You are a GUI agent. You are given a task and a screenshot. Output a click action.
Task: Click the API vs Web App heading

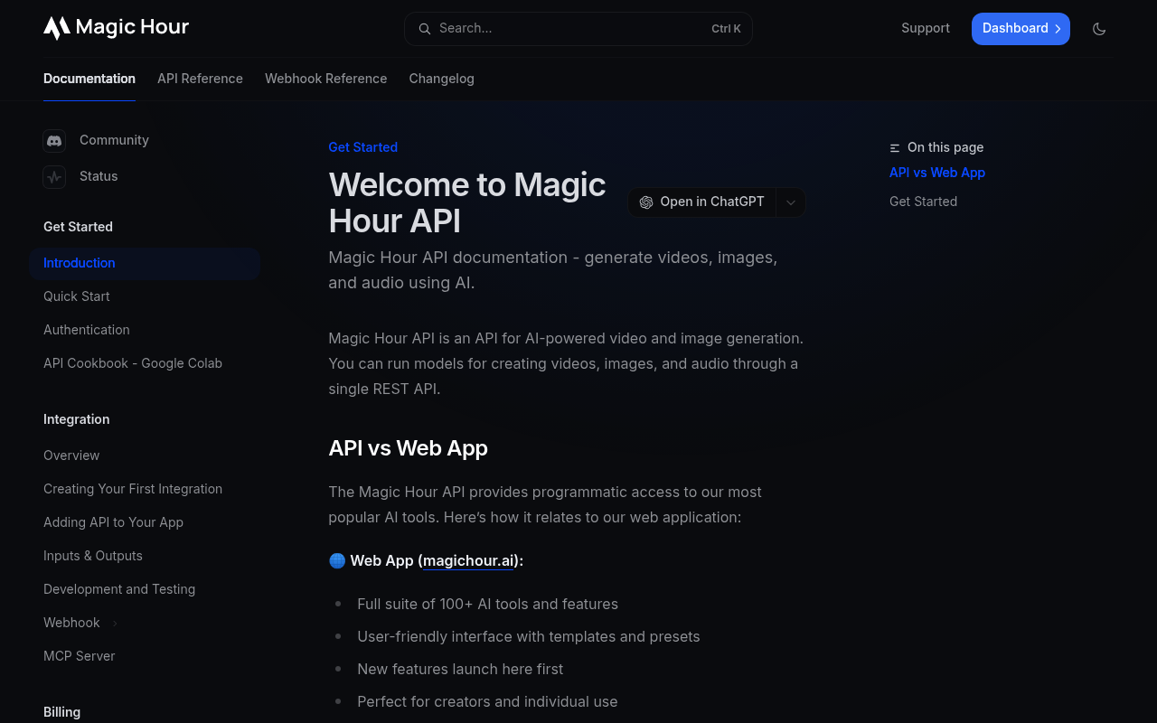[408, 448]
